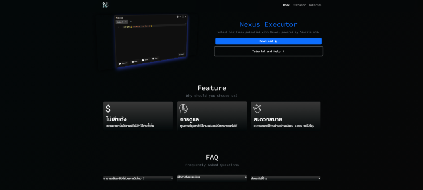
Task: Expand the rightmost FAQ question
Action: 285,178
